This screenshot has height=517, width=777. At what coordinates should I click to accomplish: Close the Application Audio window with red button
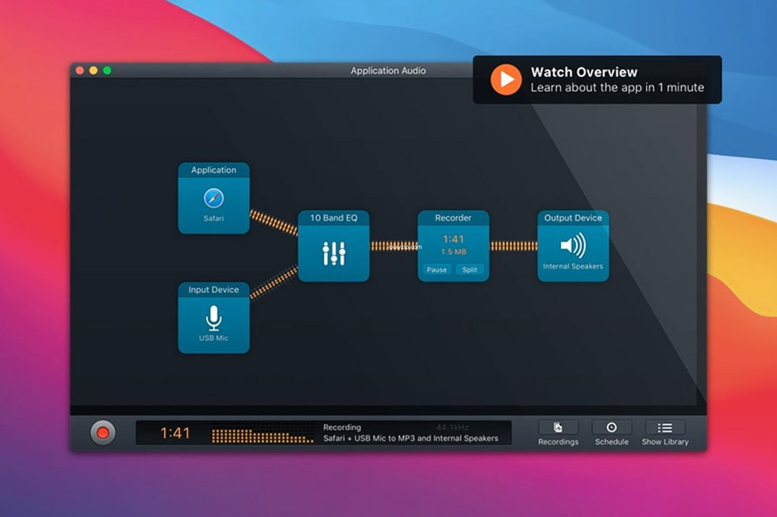pos(80,71)
